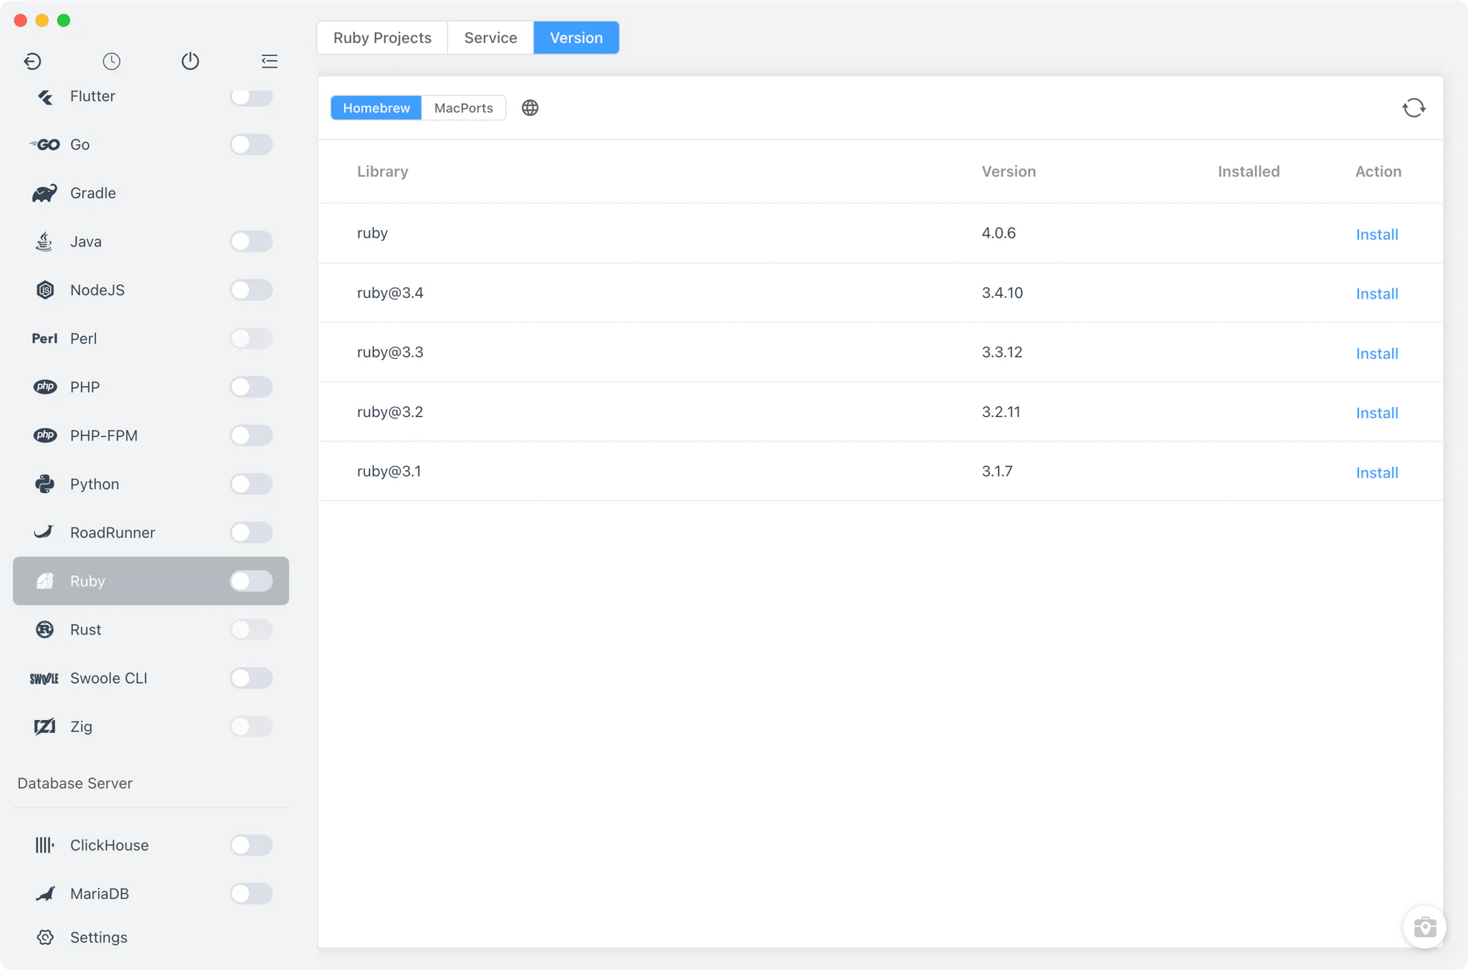Install ruby@3.2 version 3.2.11
The width and height of the screenshot is (1468, 970).
(x=1377, y=413)
